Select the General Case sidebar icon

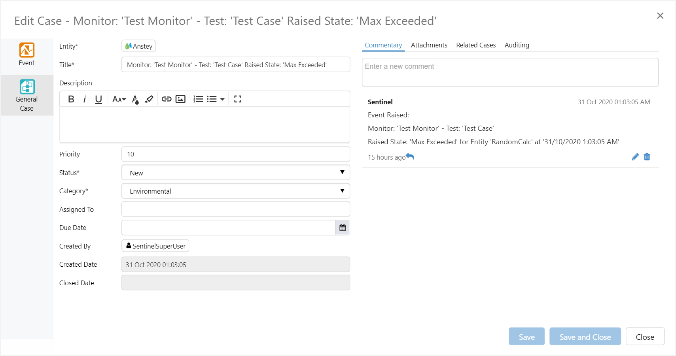[27, 87]
